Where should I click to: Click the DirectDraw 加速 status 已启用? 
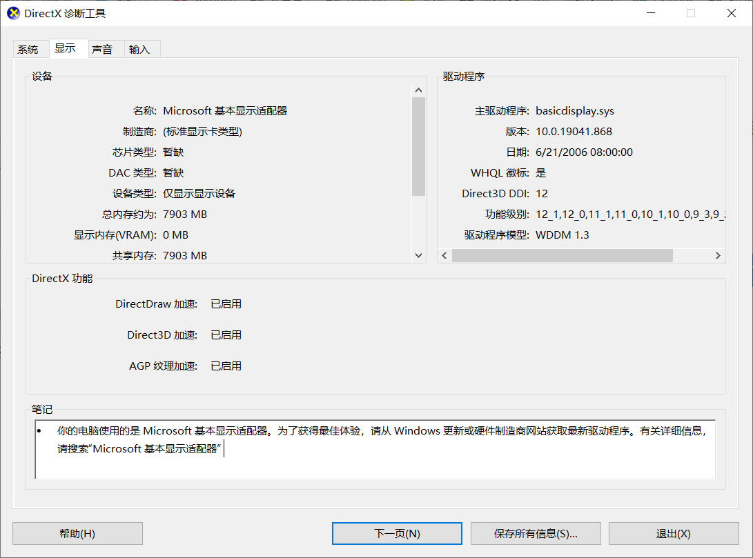(x=226, y=304)
